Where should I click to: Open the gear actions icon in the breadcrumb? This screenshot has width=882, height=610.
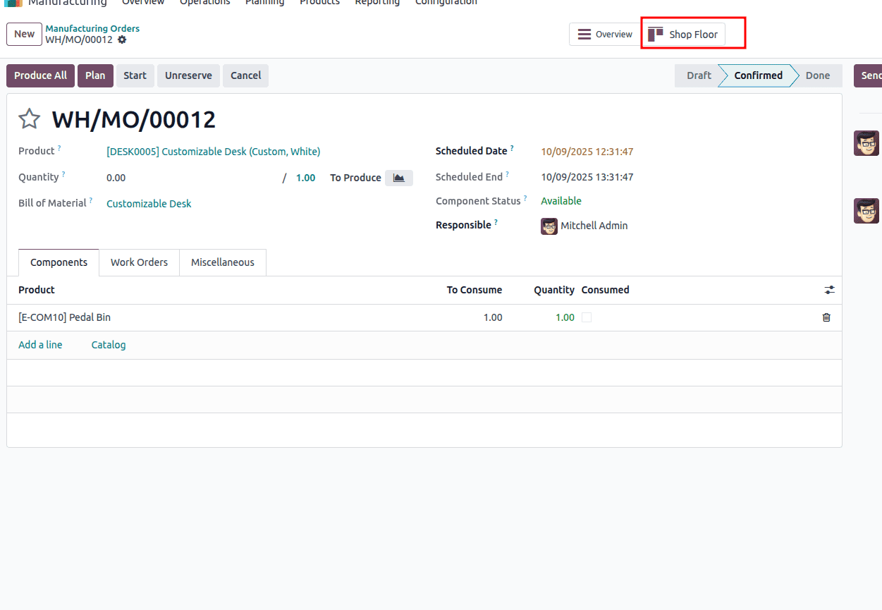point(122,40)
